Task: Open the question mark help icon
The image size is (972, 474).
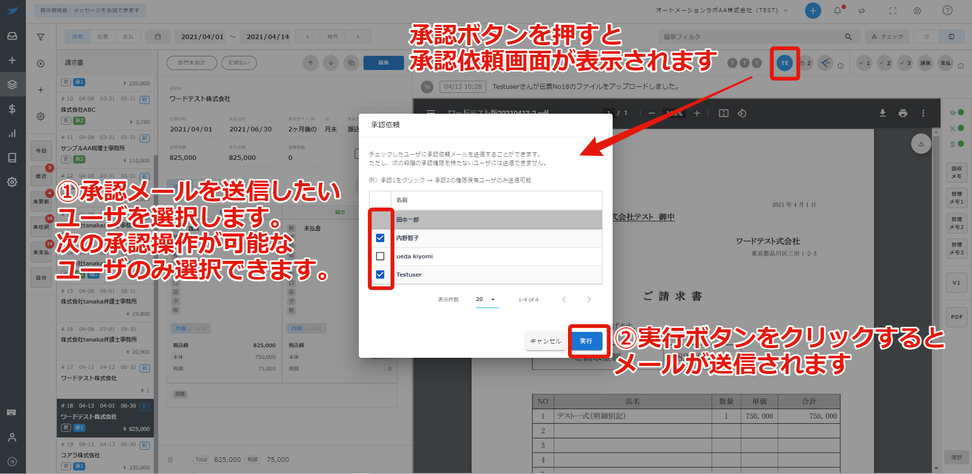Action: (x=948, y=10)
